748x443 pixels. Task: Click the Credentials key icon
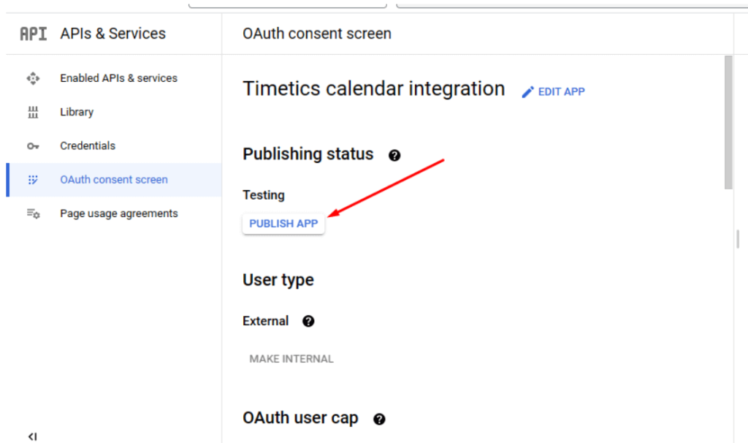click(33, 146)
